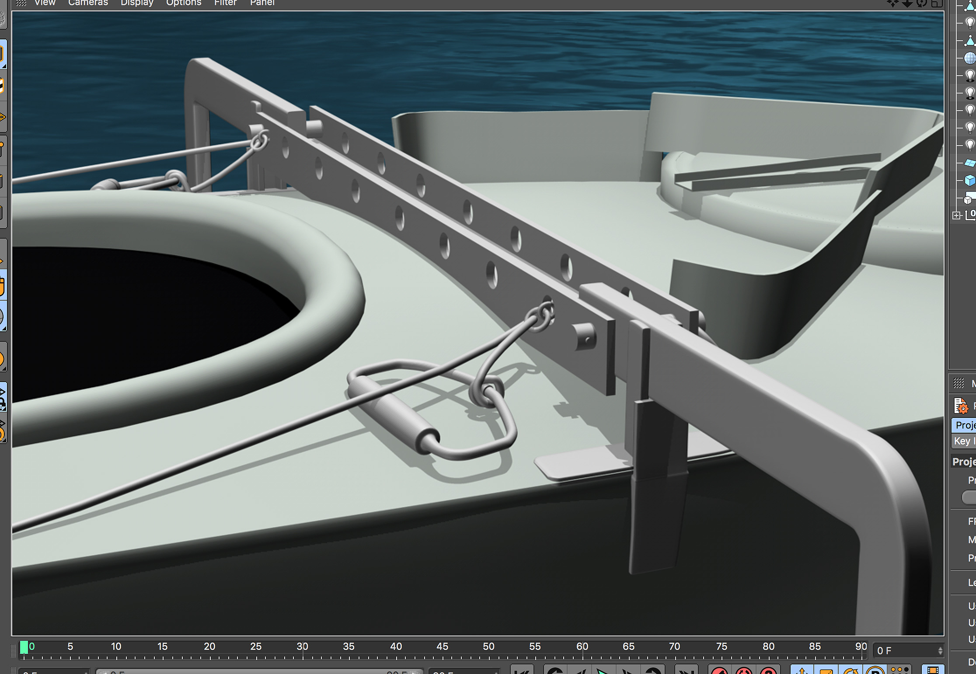The image size is (976, 674).
Task: Toggle the parameter keyframe P icon
Action: [875, 671]
